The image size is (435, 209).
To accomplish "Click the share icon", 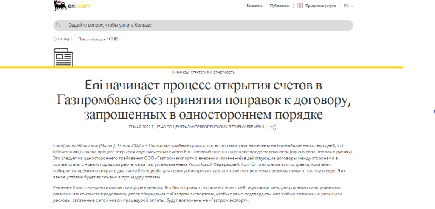I will (x=273, y=127).
